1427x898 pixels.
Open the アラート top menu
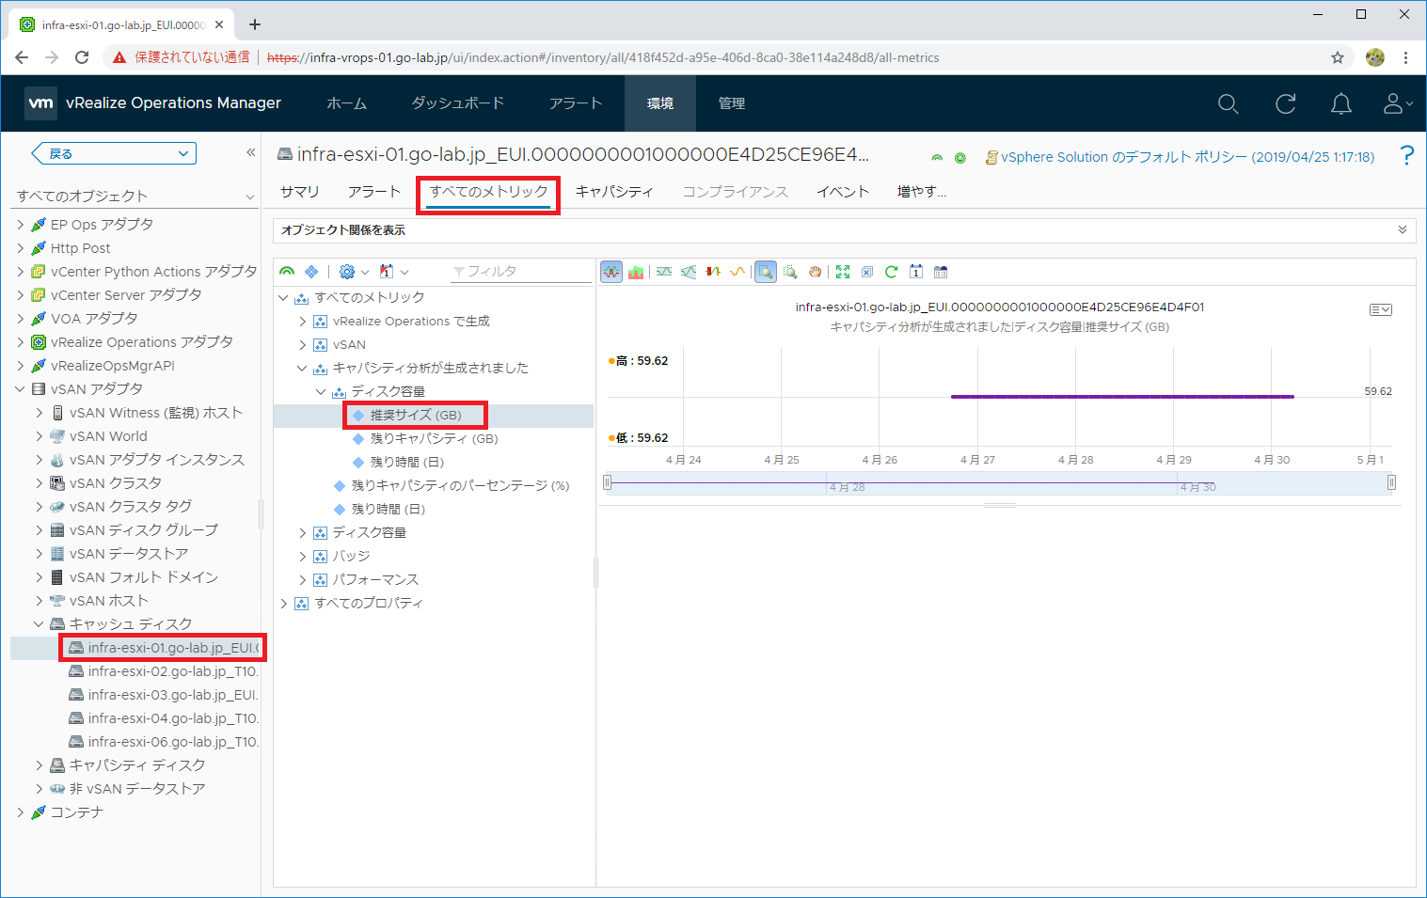pos(576,103)
